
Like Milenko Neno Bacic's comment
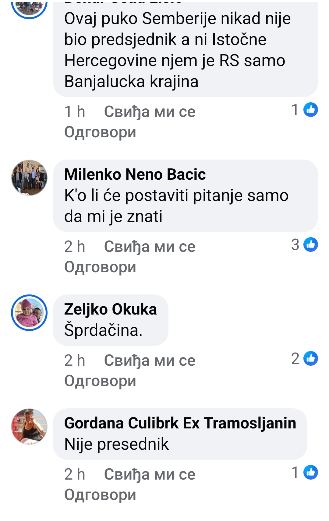click(150, 246)
